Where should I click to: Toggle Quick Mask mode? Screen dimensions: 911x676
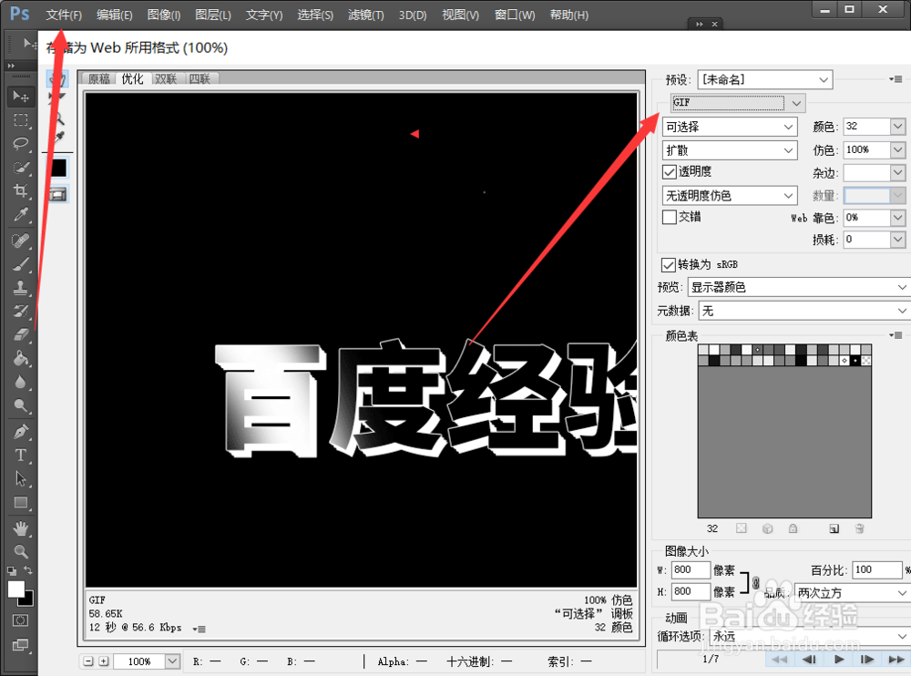(20, 620)
